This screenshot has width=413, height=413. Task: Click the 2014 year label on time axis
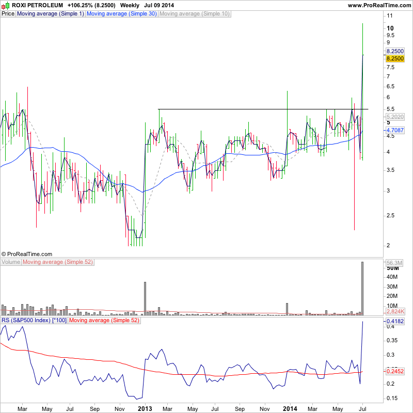(290, 409)
